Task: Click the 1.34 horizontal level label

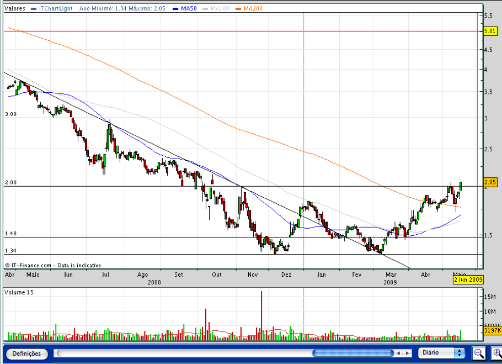Action: tap(10, 251)
